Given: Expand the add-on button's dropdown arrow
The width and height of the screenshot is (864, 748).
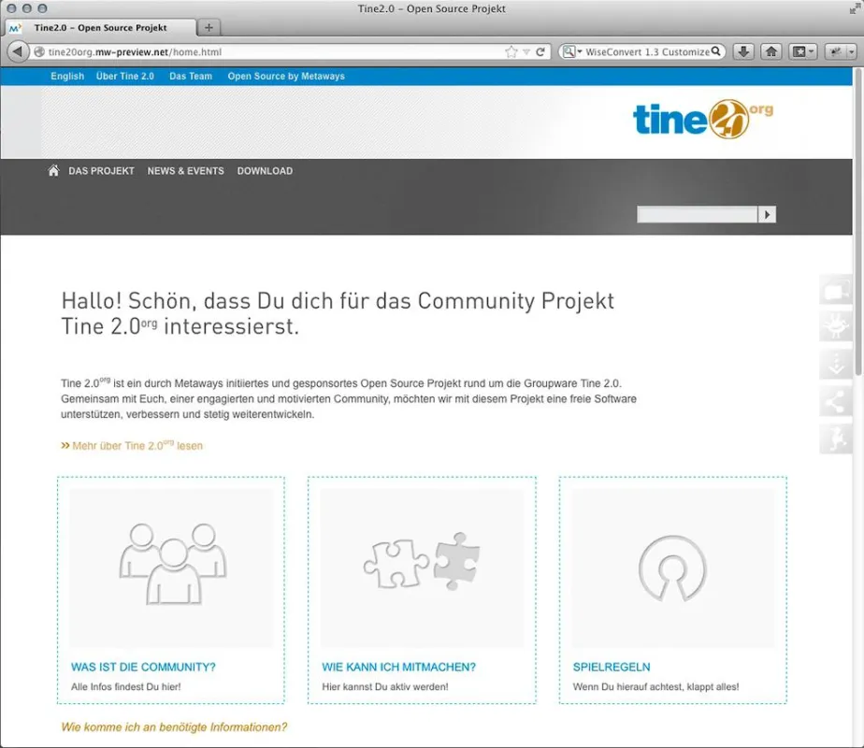Looking at the screenshot, I should tap(851, 51).
